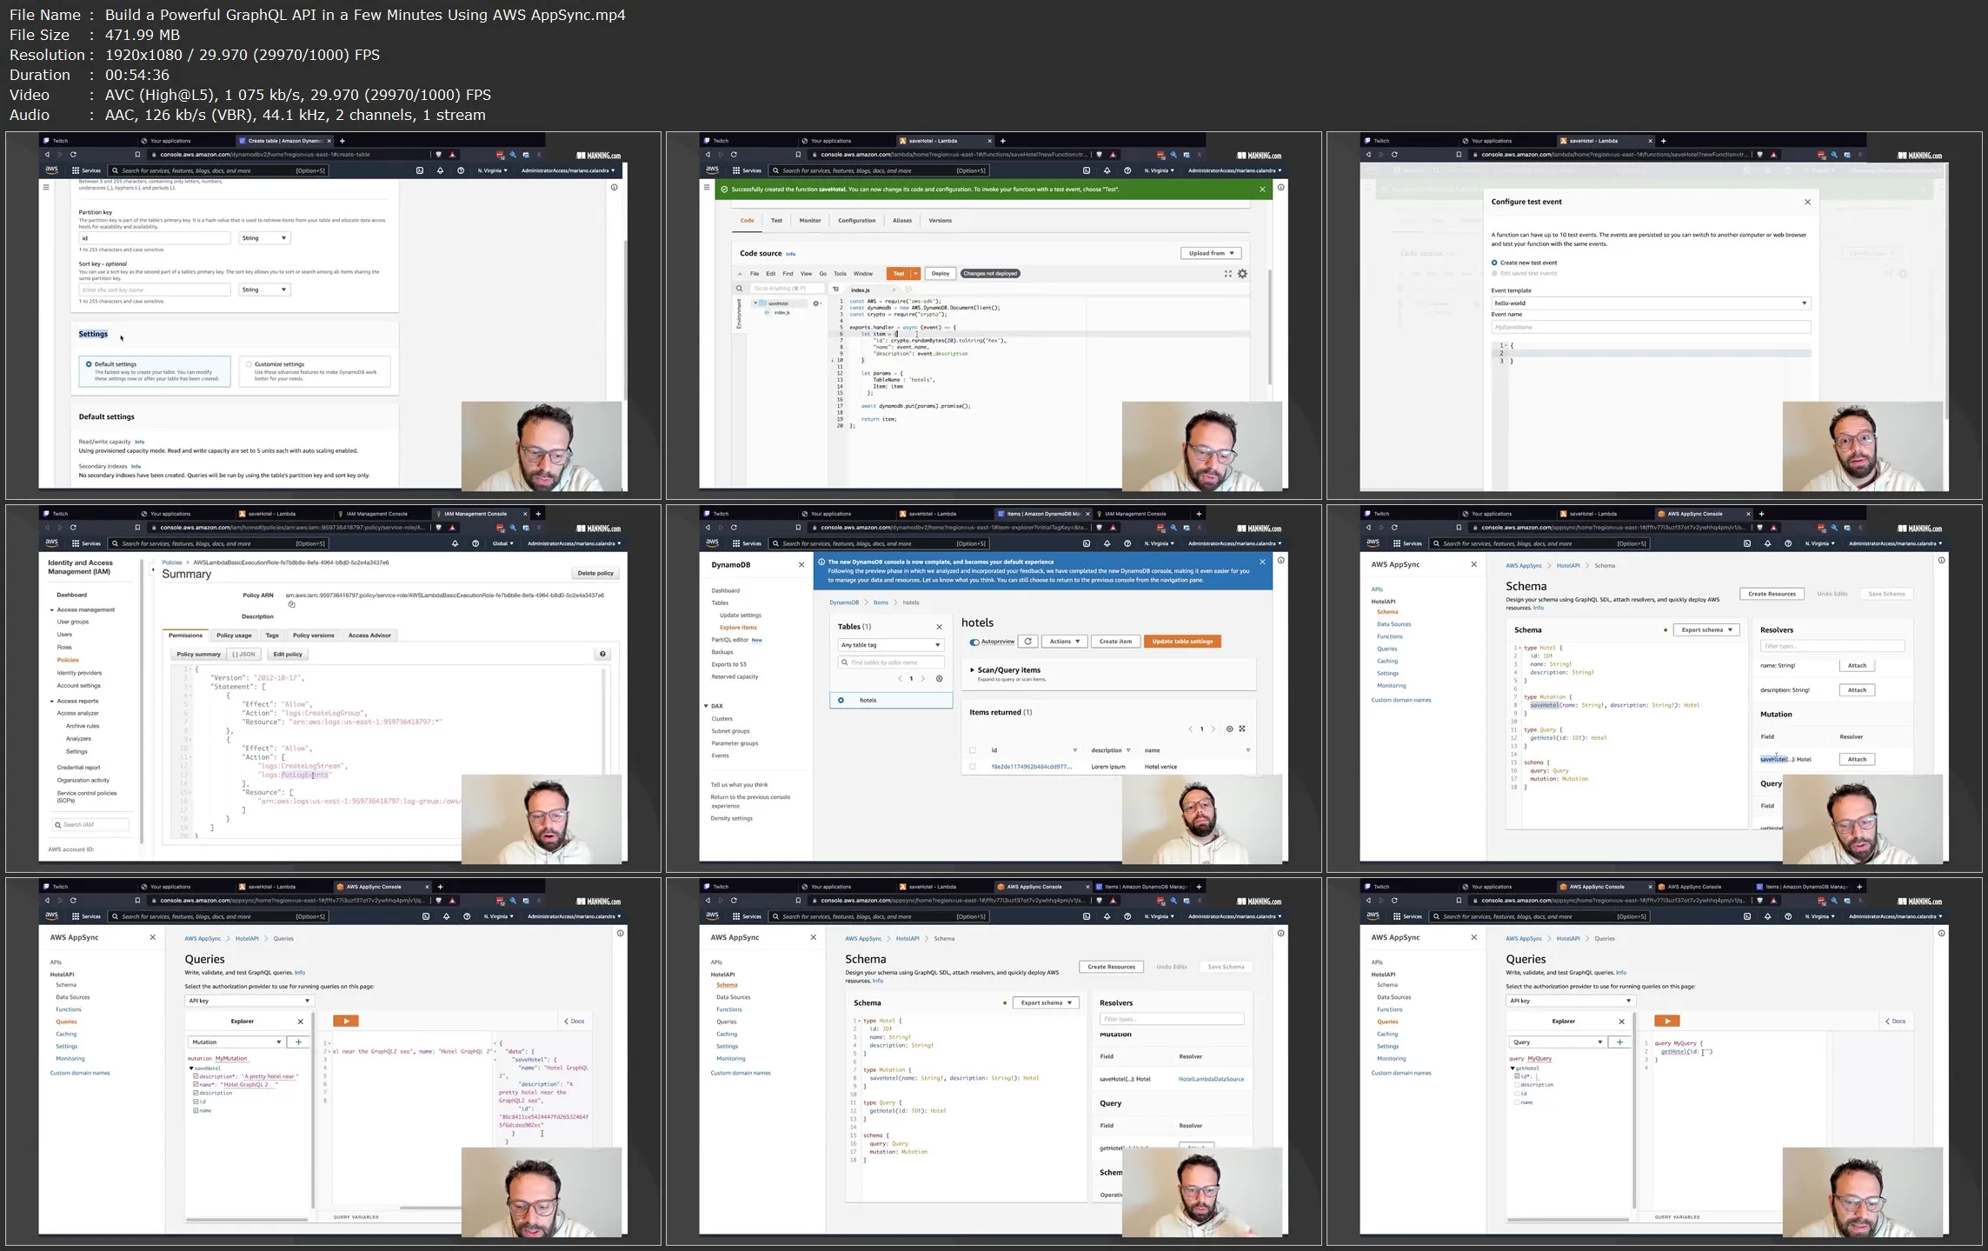The image size is (1988, 1251).
Task: Open HotelLambdaDataSource resolver link
Action: (x=1211, y=1079)
